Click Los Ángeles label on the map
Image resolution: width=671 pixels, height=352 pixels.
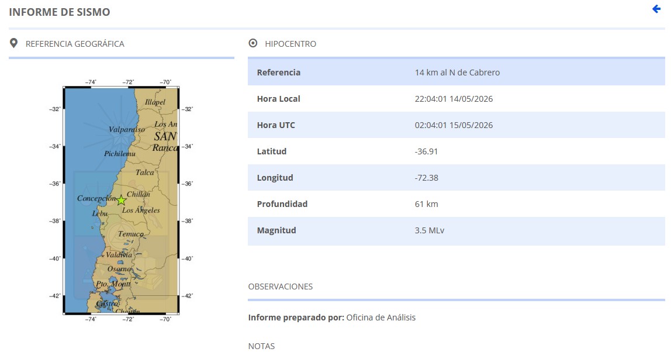pyautogui.click(x=141, y=210)
